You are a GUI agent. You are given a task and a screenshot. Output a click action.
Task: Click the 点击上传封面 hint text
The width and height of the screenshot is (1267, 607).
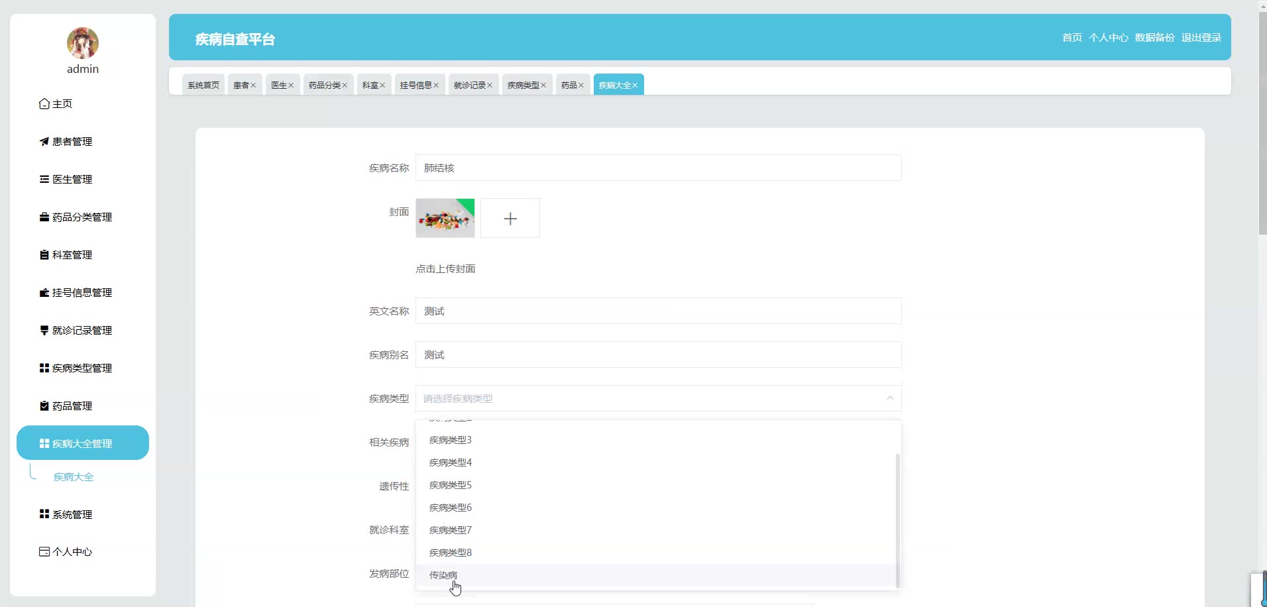(x=445, y=269)
